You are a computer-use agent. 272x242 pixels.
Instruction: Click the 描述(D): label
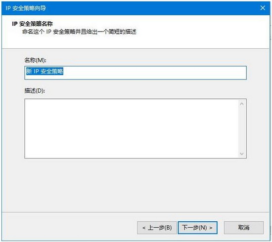(x=35, y=90)
